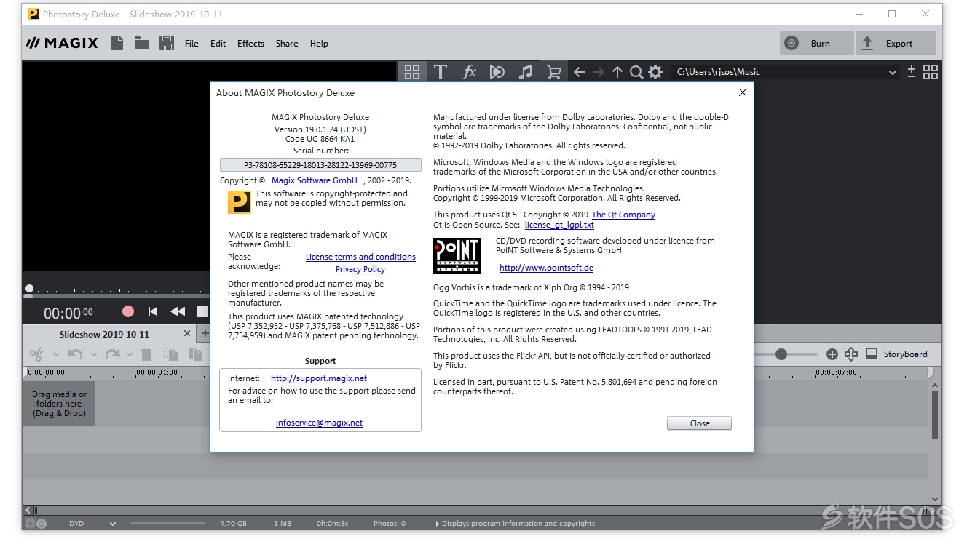The image size is (967, 539).
Task: Close the Slideshow 2019-10-11 tab
Action: click(187, 333)
